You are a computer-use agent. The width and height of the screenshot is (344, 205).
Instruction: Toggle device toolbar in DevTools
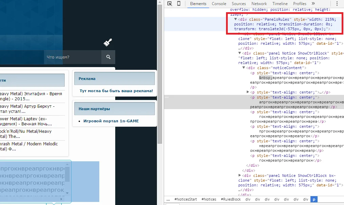[179, 3]
